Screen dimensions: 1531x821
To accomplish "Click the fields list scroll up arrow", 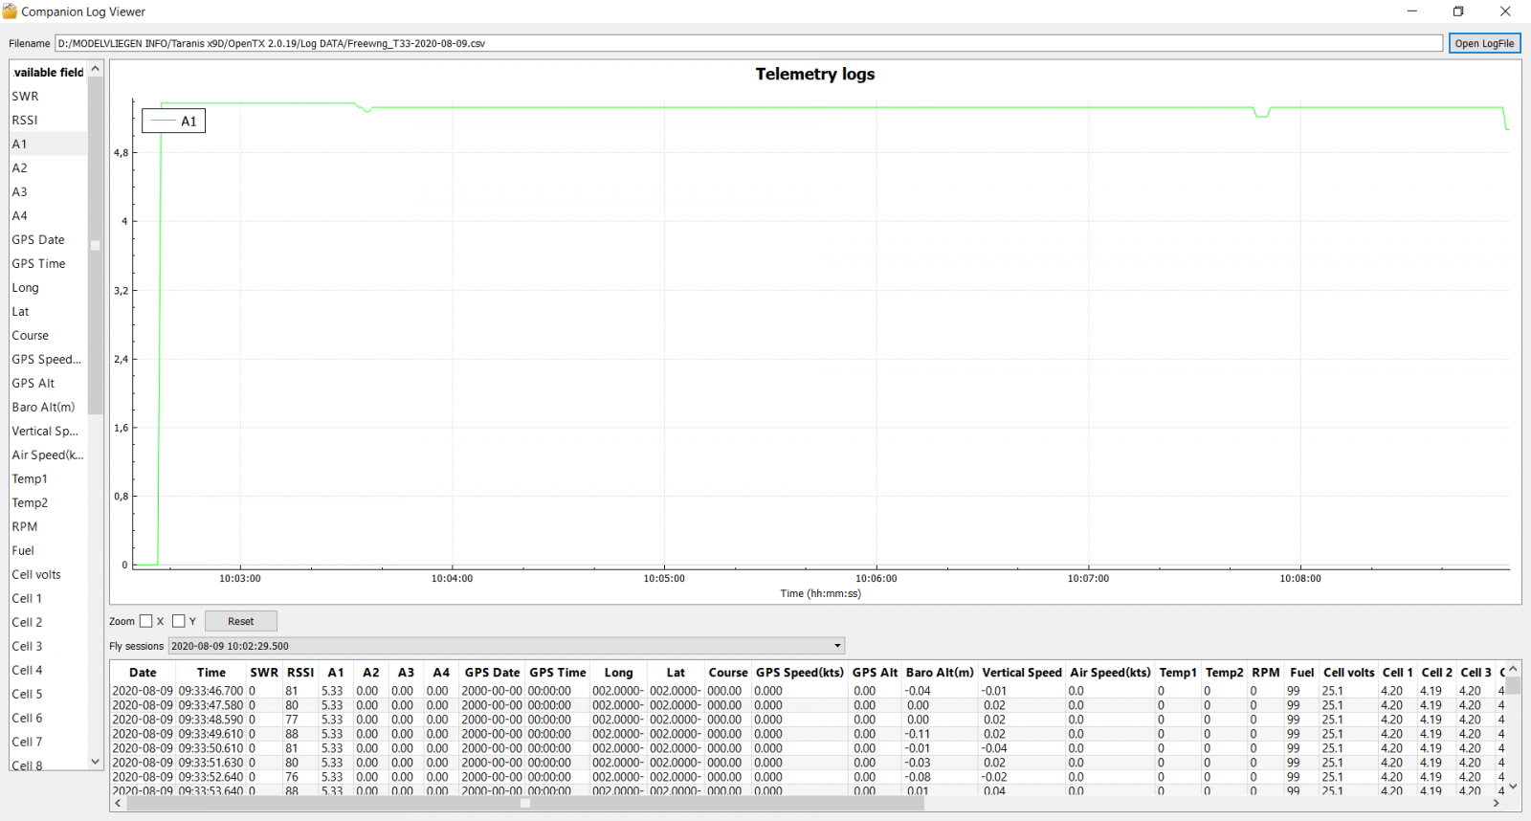I will point(95,69).
